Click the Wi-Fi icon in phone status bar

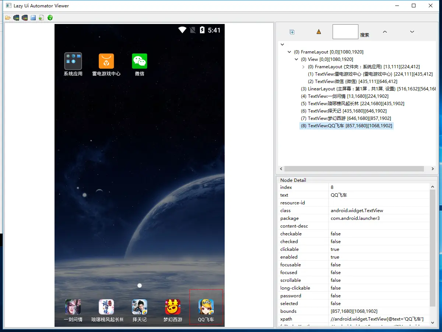[x=182, y=30]
